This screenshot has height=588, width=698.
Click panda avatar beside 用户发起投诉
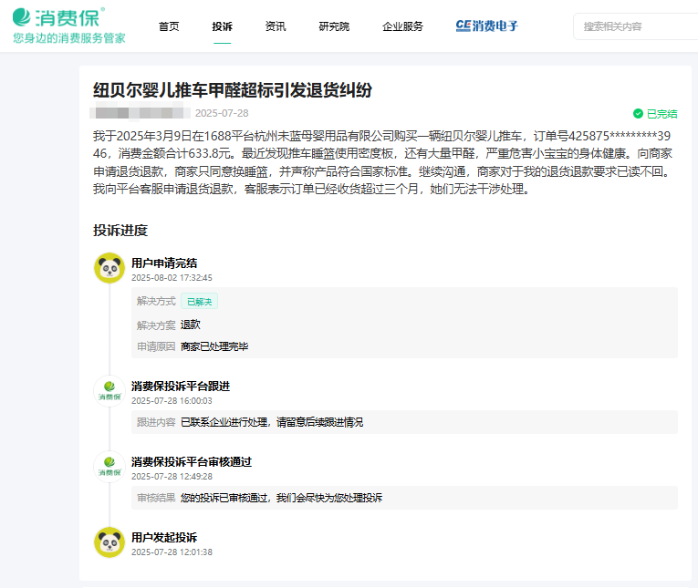coord(109,542)
